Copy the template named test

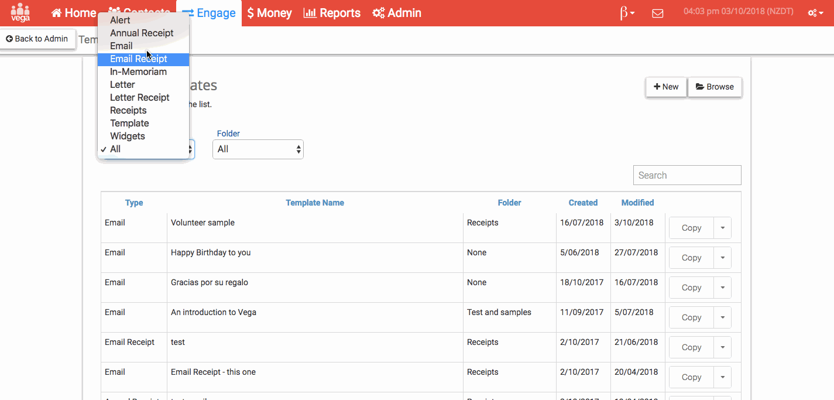[x=691, y=347]
